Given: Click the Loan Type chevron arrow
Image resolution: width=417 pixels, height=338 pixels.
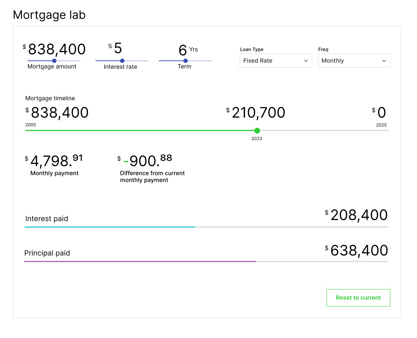Looking at the screenshot, I should (306, 61).
